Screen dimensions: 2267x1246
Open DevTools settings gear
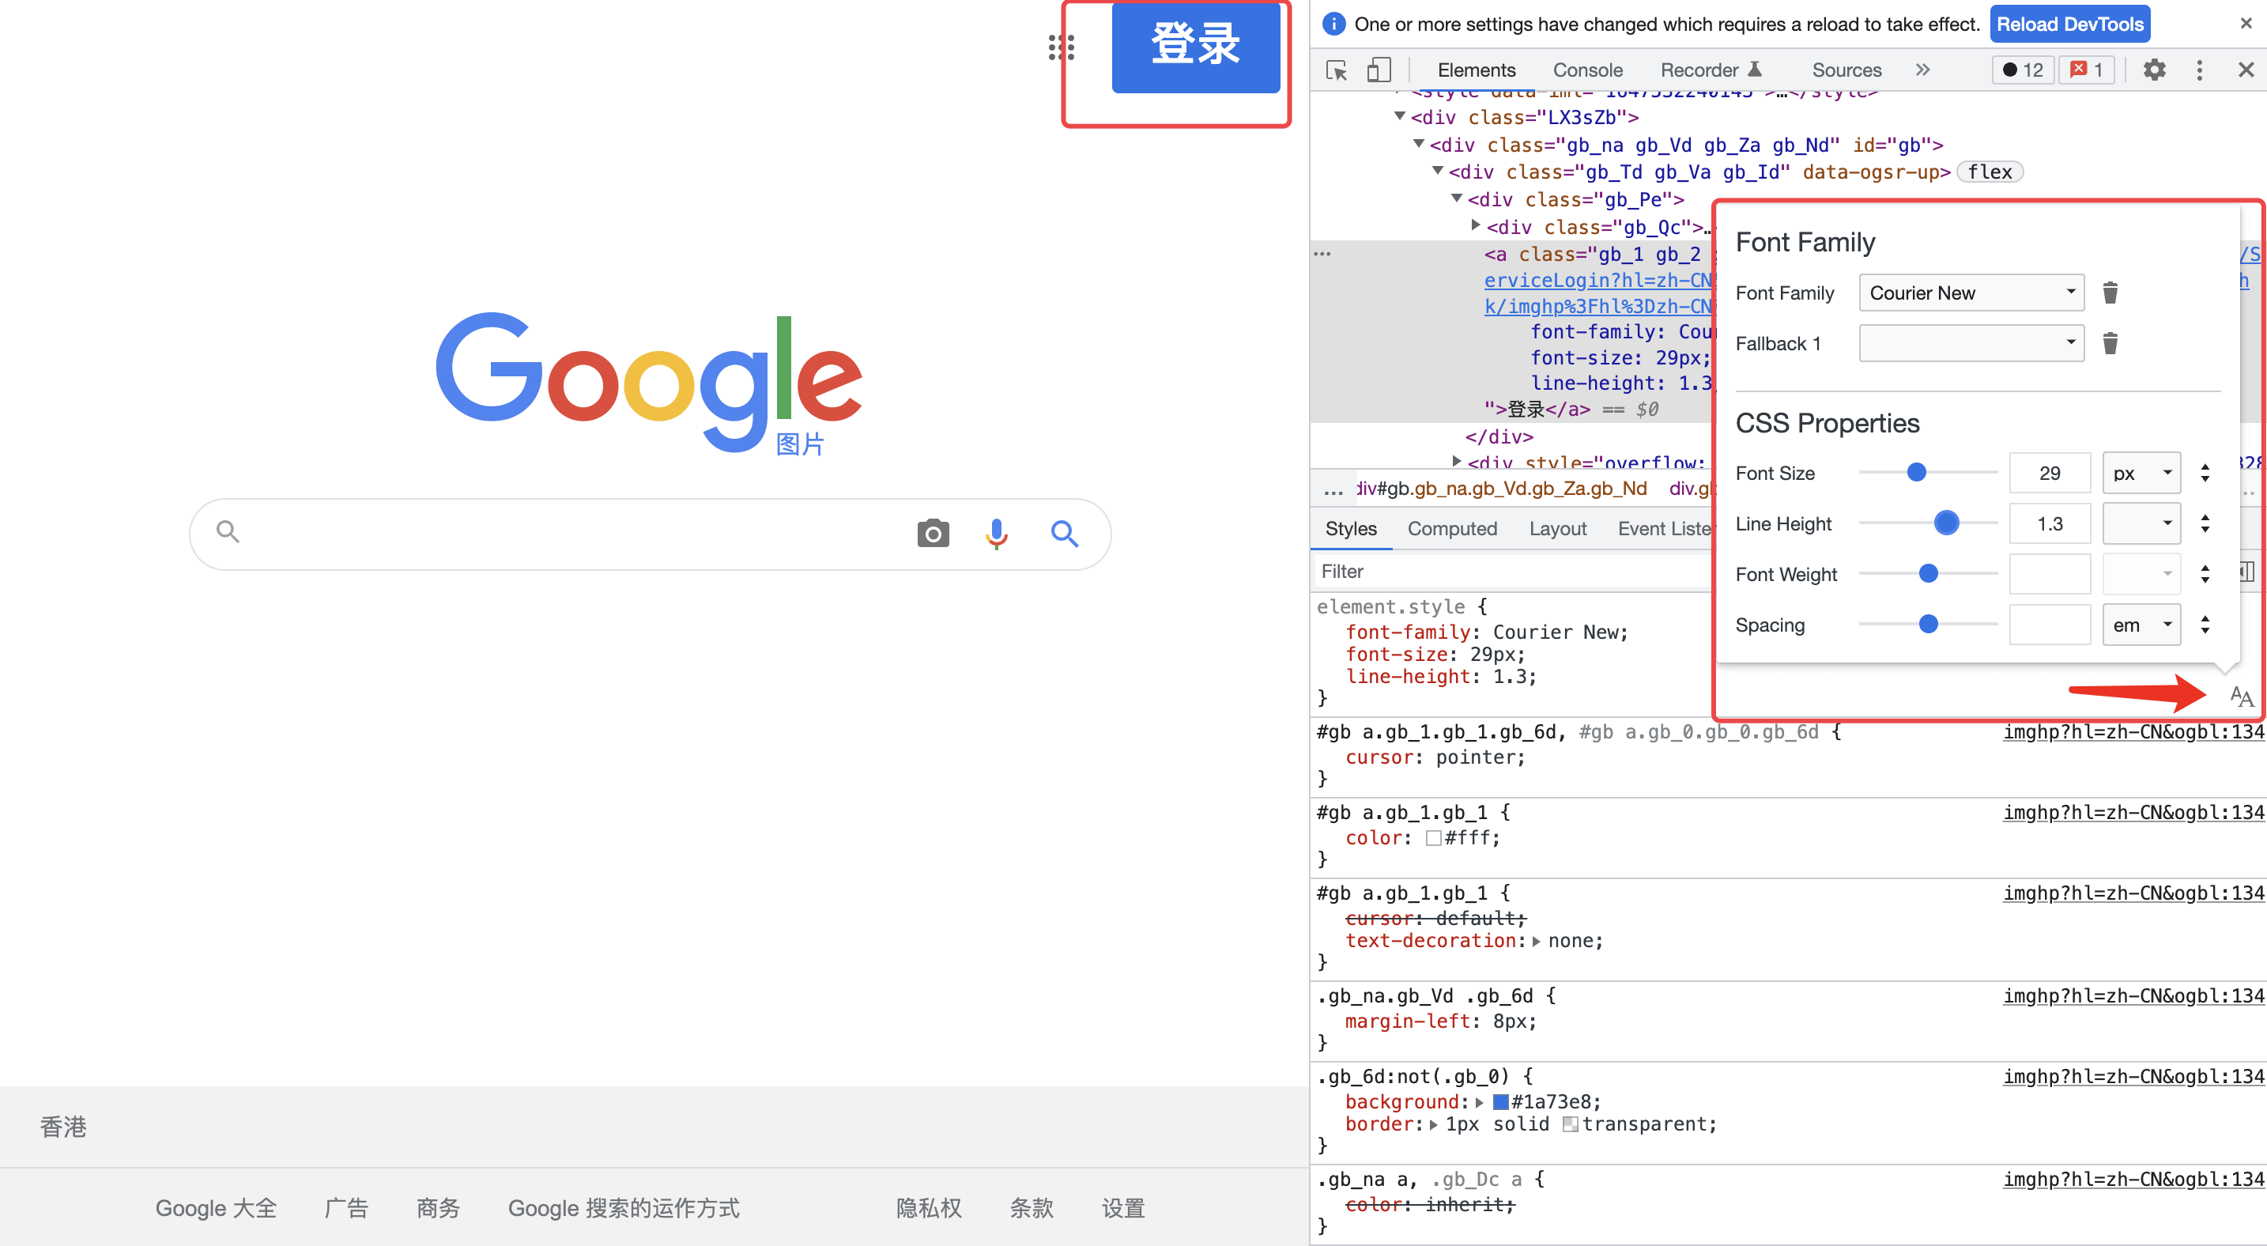click(2153, 70)
